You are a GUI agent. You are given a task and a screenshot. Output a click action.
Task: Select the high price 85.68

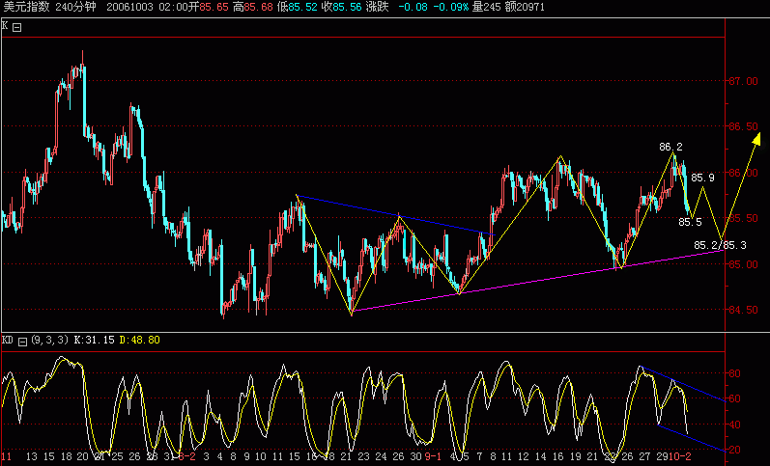[x=258, y=7]
